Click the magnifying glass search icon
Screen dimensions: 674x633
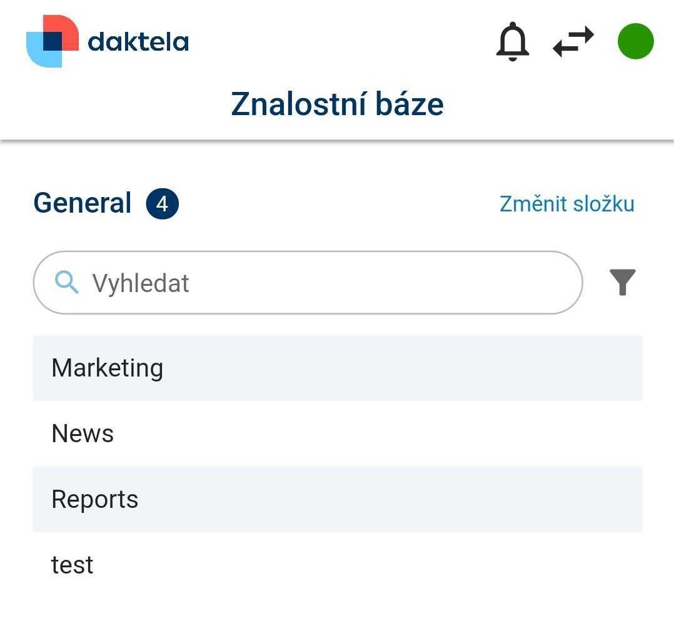(x=66, y=283)
